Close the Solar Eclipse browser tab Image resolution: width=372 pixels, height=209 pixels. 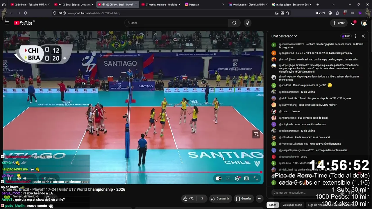[x=92, y=5]
